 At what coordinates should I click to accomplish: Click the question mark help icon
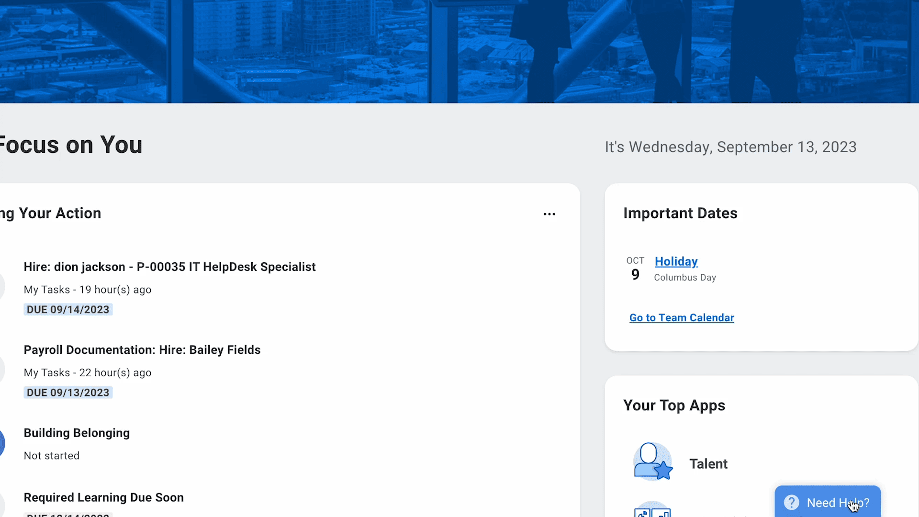pos(792,503)
